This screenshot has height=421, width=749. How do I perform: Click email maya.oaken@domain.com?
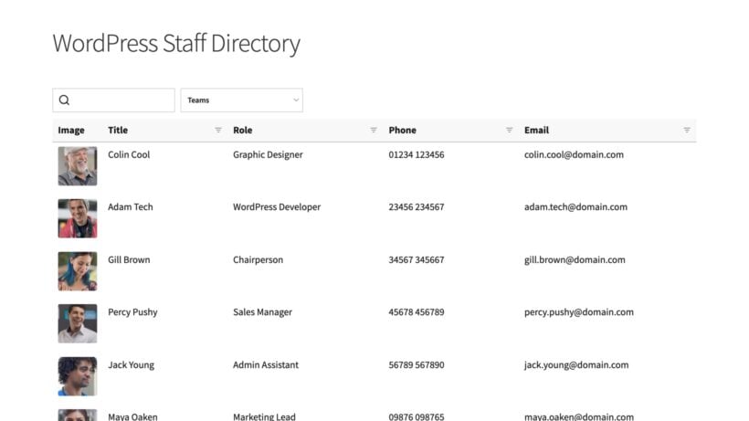(x=579, y=416)
